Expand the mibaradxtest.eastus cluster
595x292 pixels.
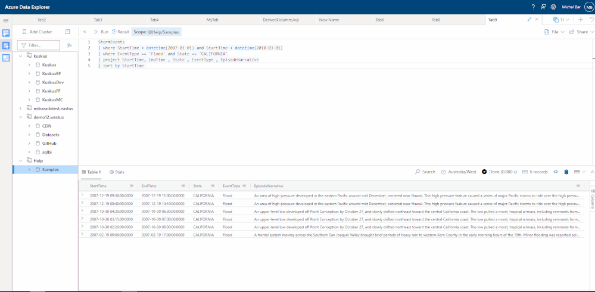point(20,108)
